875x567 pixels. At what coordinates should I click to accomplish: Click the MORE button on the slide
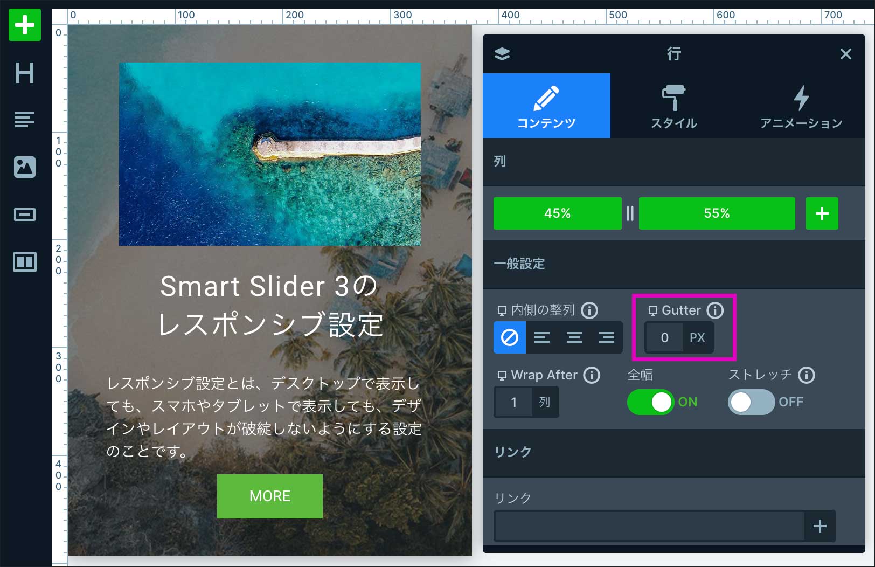click(x=270, y=496)
